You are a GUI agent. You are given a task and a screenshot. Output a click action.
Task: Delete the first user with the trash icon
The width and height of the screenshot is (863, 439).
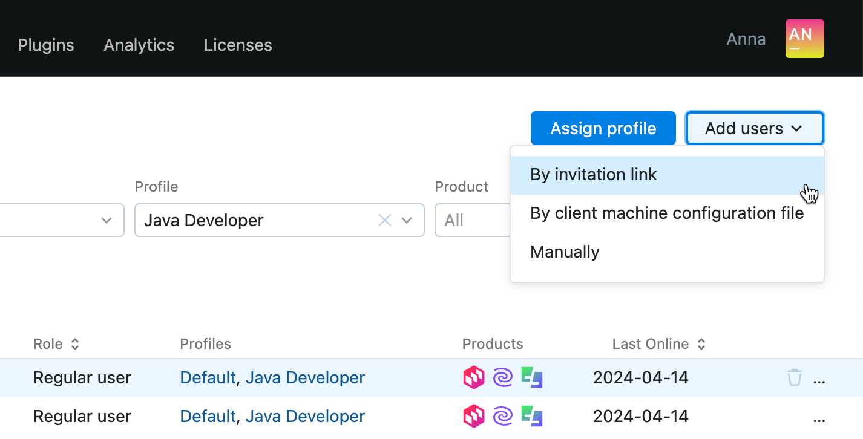[x=794, y=377]
